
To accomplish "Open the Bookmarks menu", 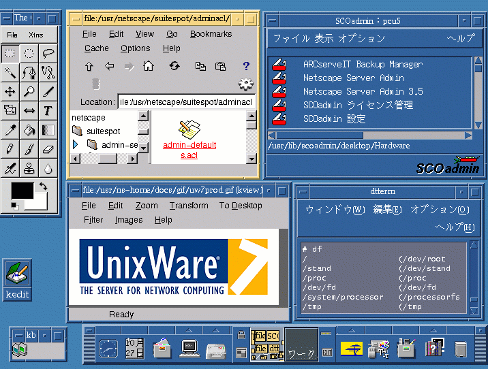I will (211, 34).
